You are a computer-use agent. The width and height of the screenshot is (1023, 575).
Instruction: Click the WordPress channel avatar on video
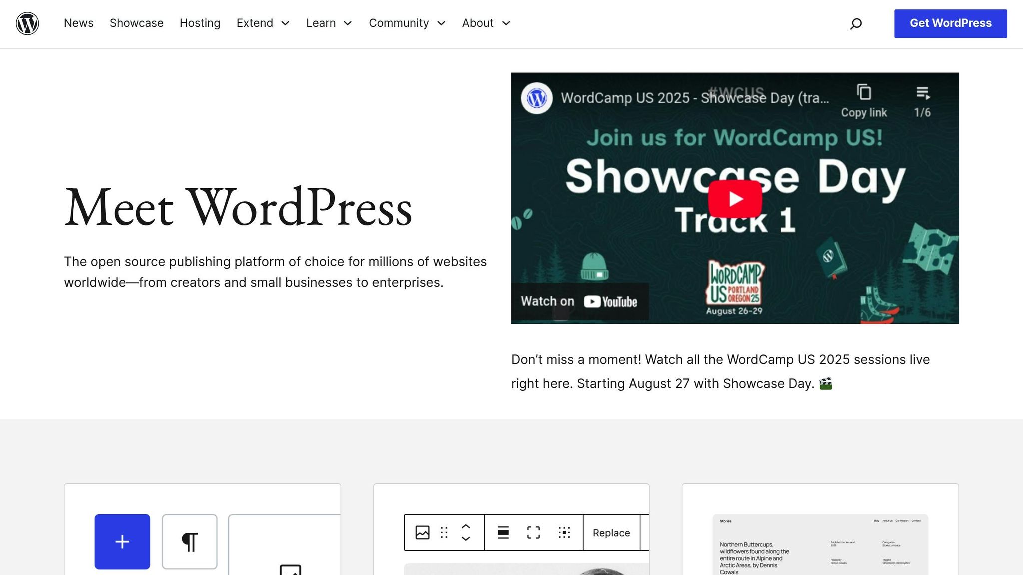point(537,98)
